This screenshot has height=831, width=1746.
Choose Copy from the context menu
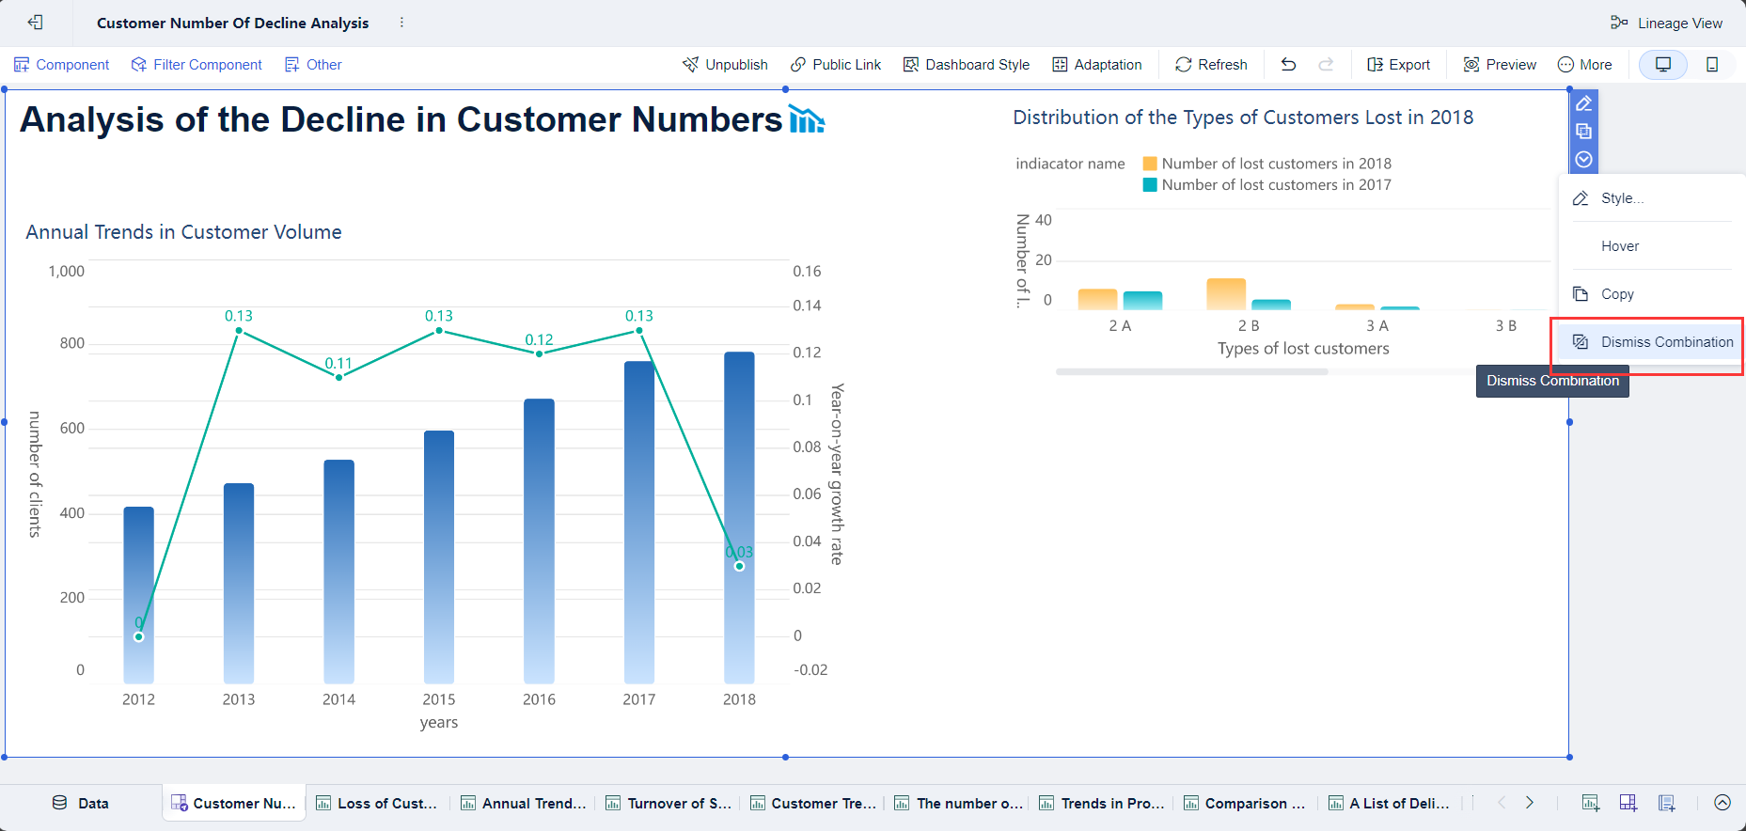click(1652, 294)
